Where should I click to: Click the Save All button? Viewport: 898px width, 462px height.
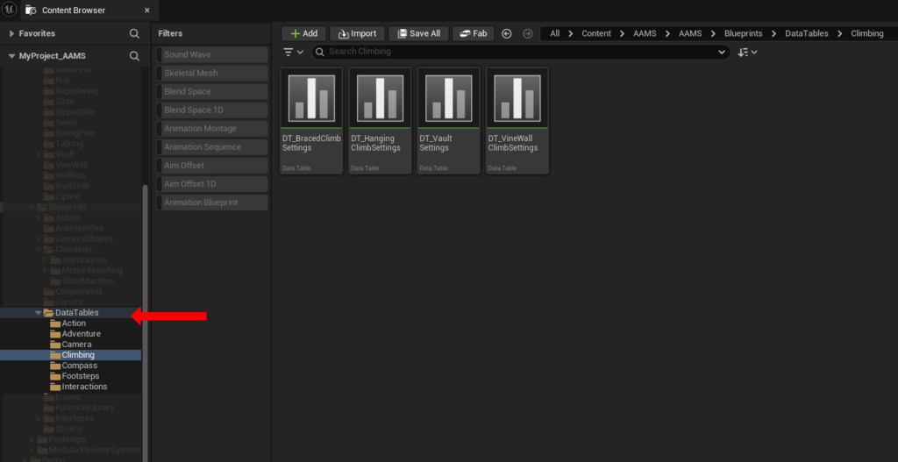[x=418, y=33]
